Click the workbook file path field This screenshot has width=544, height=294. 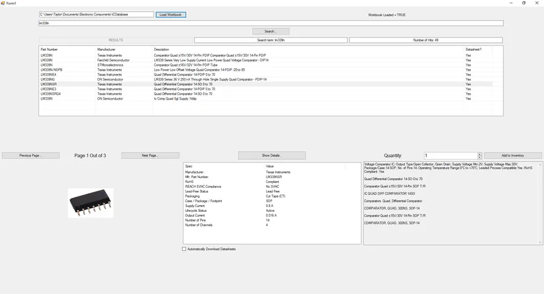pyautogui.click(x=97, y=14)
